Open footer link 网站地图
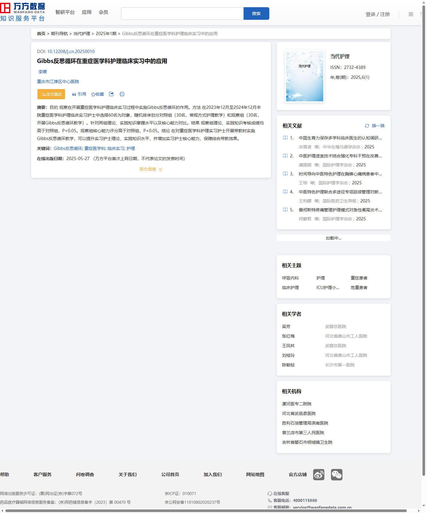This screenshot has width=426, height=513. [255, 475]
